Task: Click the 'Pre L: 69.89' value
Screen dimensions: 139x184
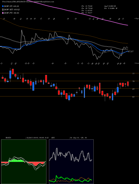Action: click(x=87, y=10)
